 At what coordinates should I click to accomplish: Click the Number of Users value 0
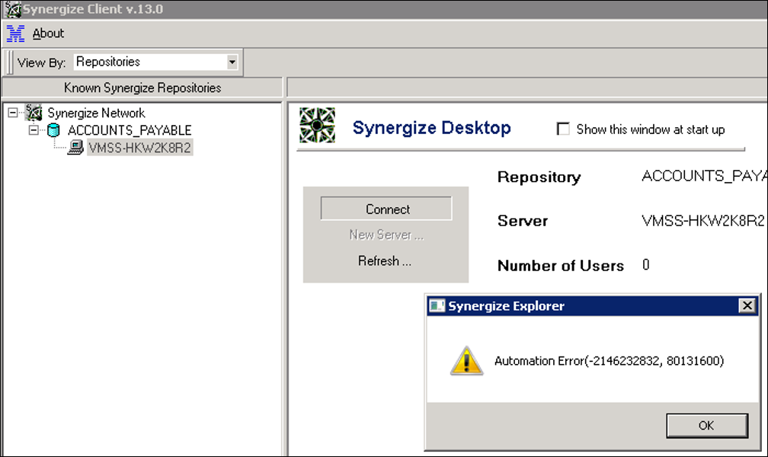pos(645,265)
